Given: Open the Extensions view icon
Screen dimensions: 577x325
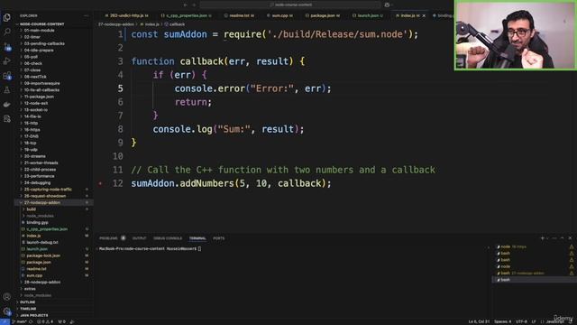Looking at the screenshot, I should tap(7, 76).
